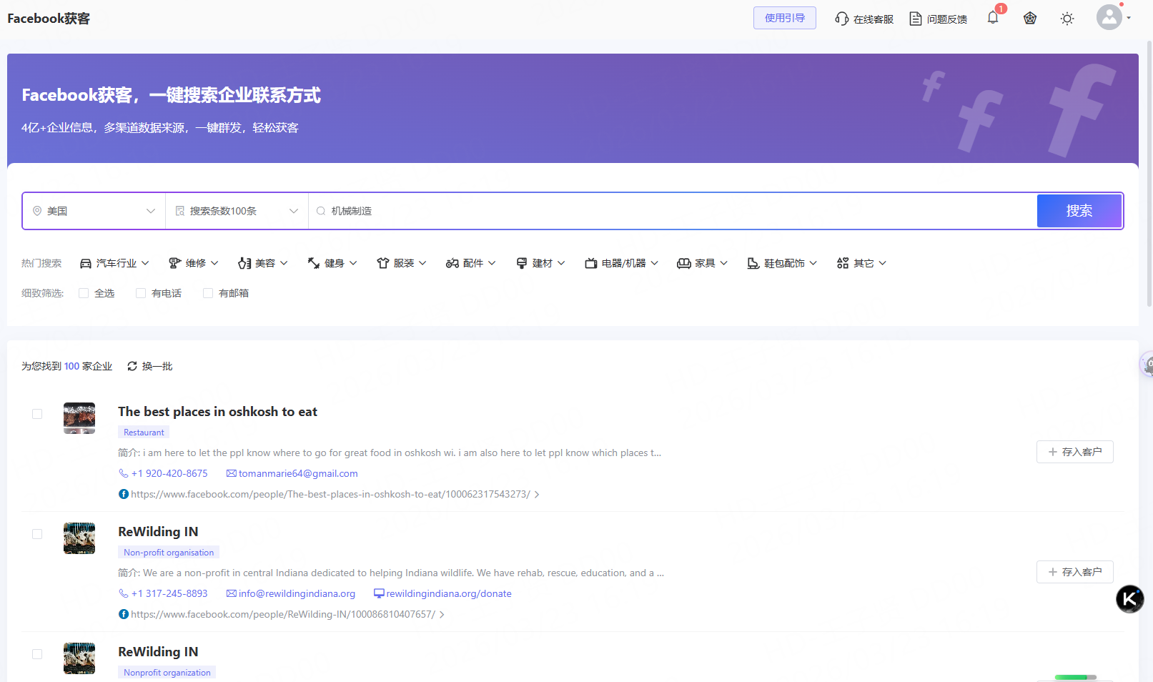Click the online customer service headset icon
This screenshot has width=1153, height=682.
click(842, 19)
